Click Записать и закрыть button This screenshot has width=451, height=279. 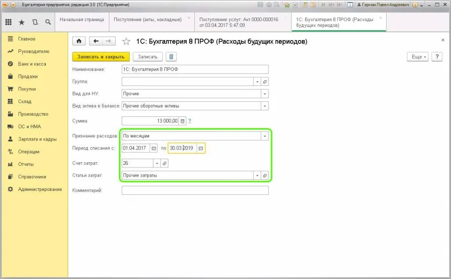click(x=101, y=57)
